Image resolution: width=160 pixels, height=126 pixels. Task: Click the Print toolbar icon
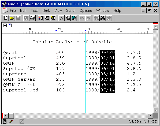[32, 18]
